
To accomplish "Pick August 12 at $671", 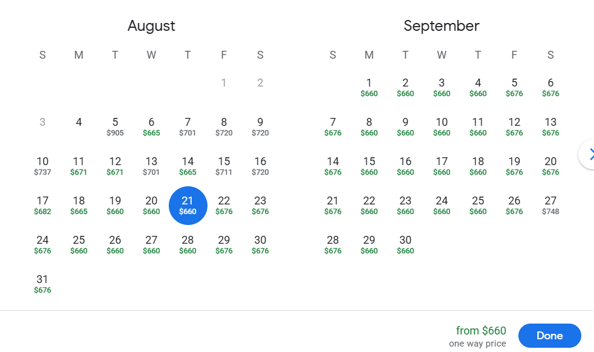I will click(115, 166).
